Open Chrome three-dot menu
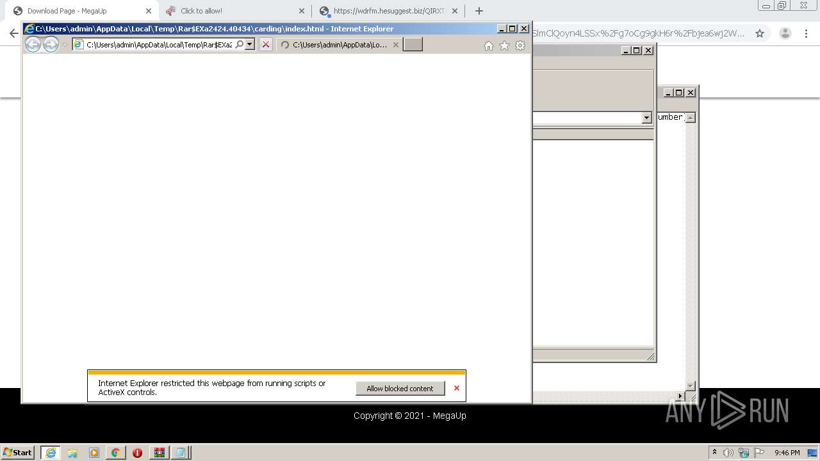 [807, 33]
